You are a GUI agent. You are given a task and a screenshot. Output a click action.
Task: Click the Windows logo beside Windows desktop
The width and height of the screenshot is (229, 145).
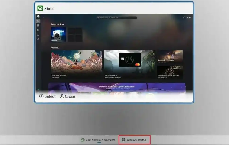point(123,140)
